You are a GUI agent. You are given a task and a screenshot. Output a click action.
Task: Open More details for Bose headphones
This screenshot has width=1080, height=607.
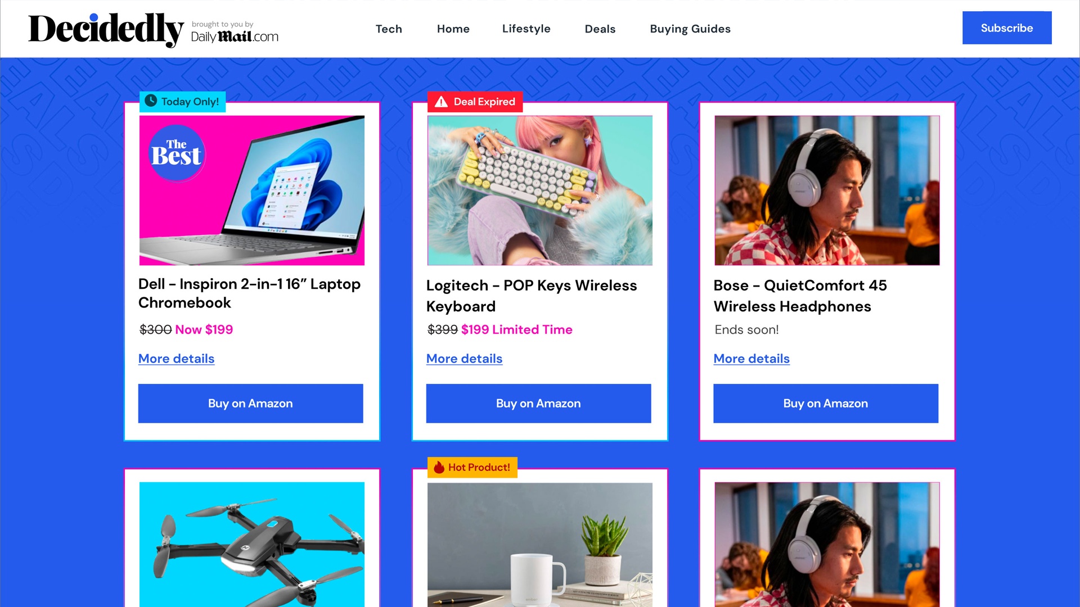tap(751, 359)
